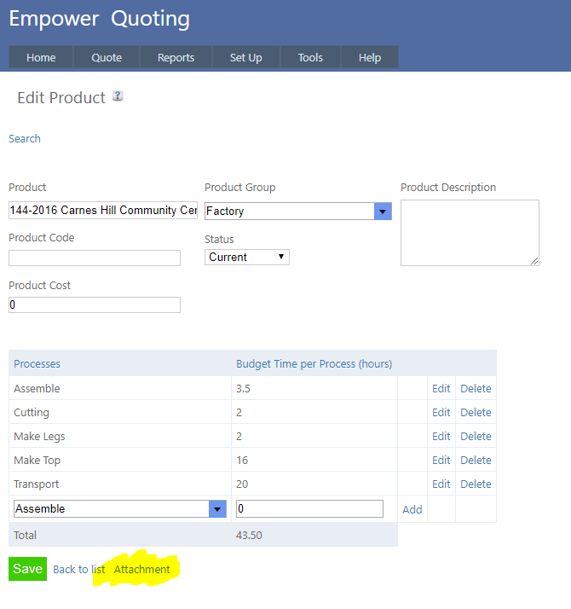Viewport: 571px width, 609px height.
Task: Select the Reports menu item
Action: tap(176, 57)
